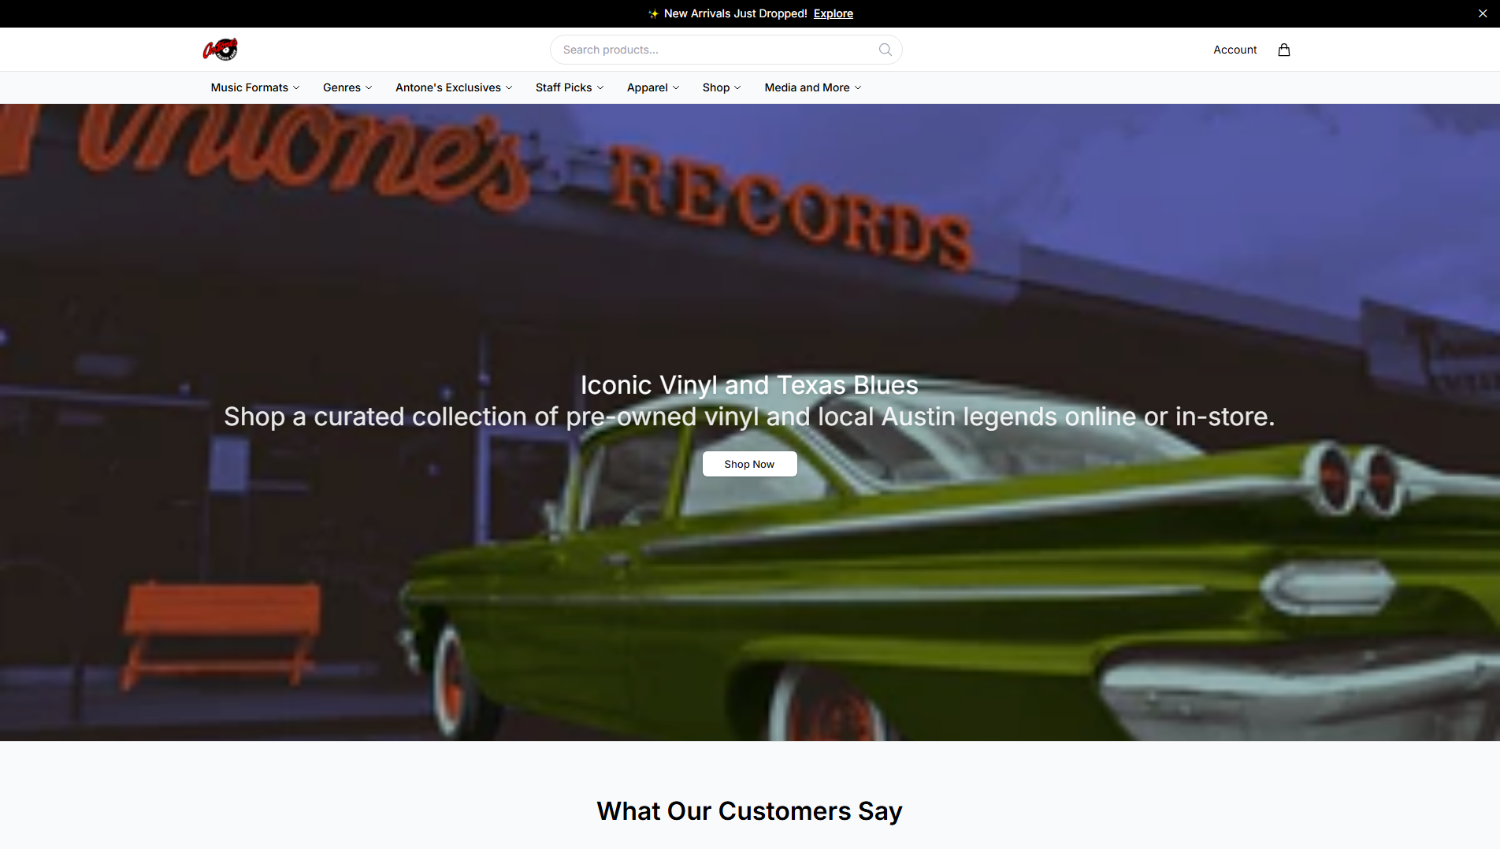Expand the Music Formats menu
The width and height of the screenshot is (1500, 849).
[254, 87]
